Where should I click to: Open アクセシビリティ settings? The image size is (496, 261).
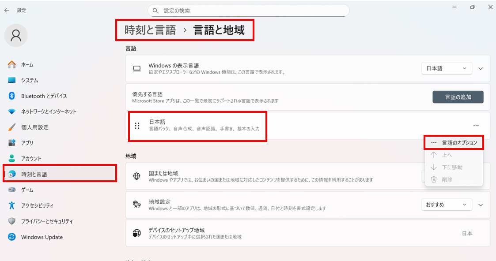37,205
